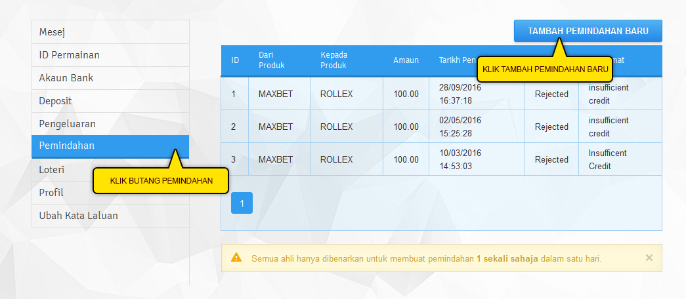Click Ubah Kata Laluan in the sidebar
Viewport: 686px width, 299px height.
110,216
